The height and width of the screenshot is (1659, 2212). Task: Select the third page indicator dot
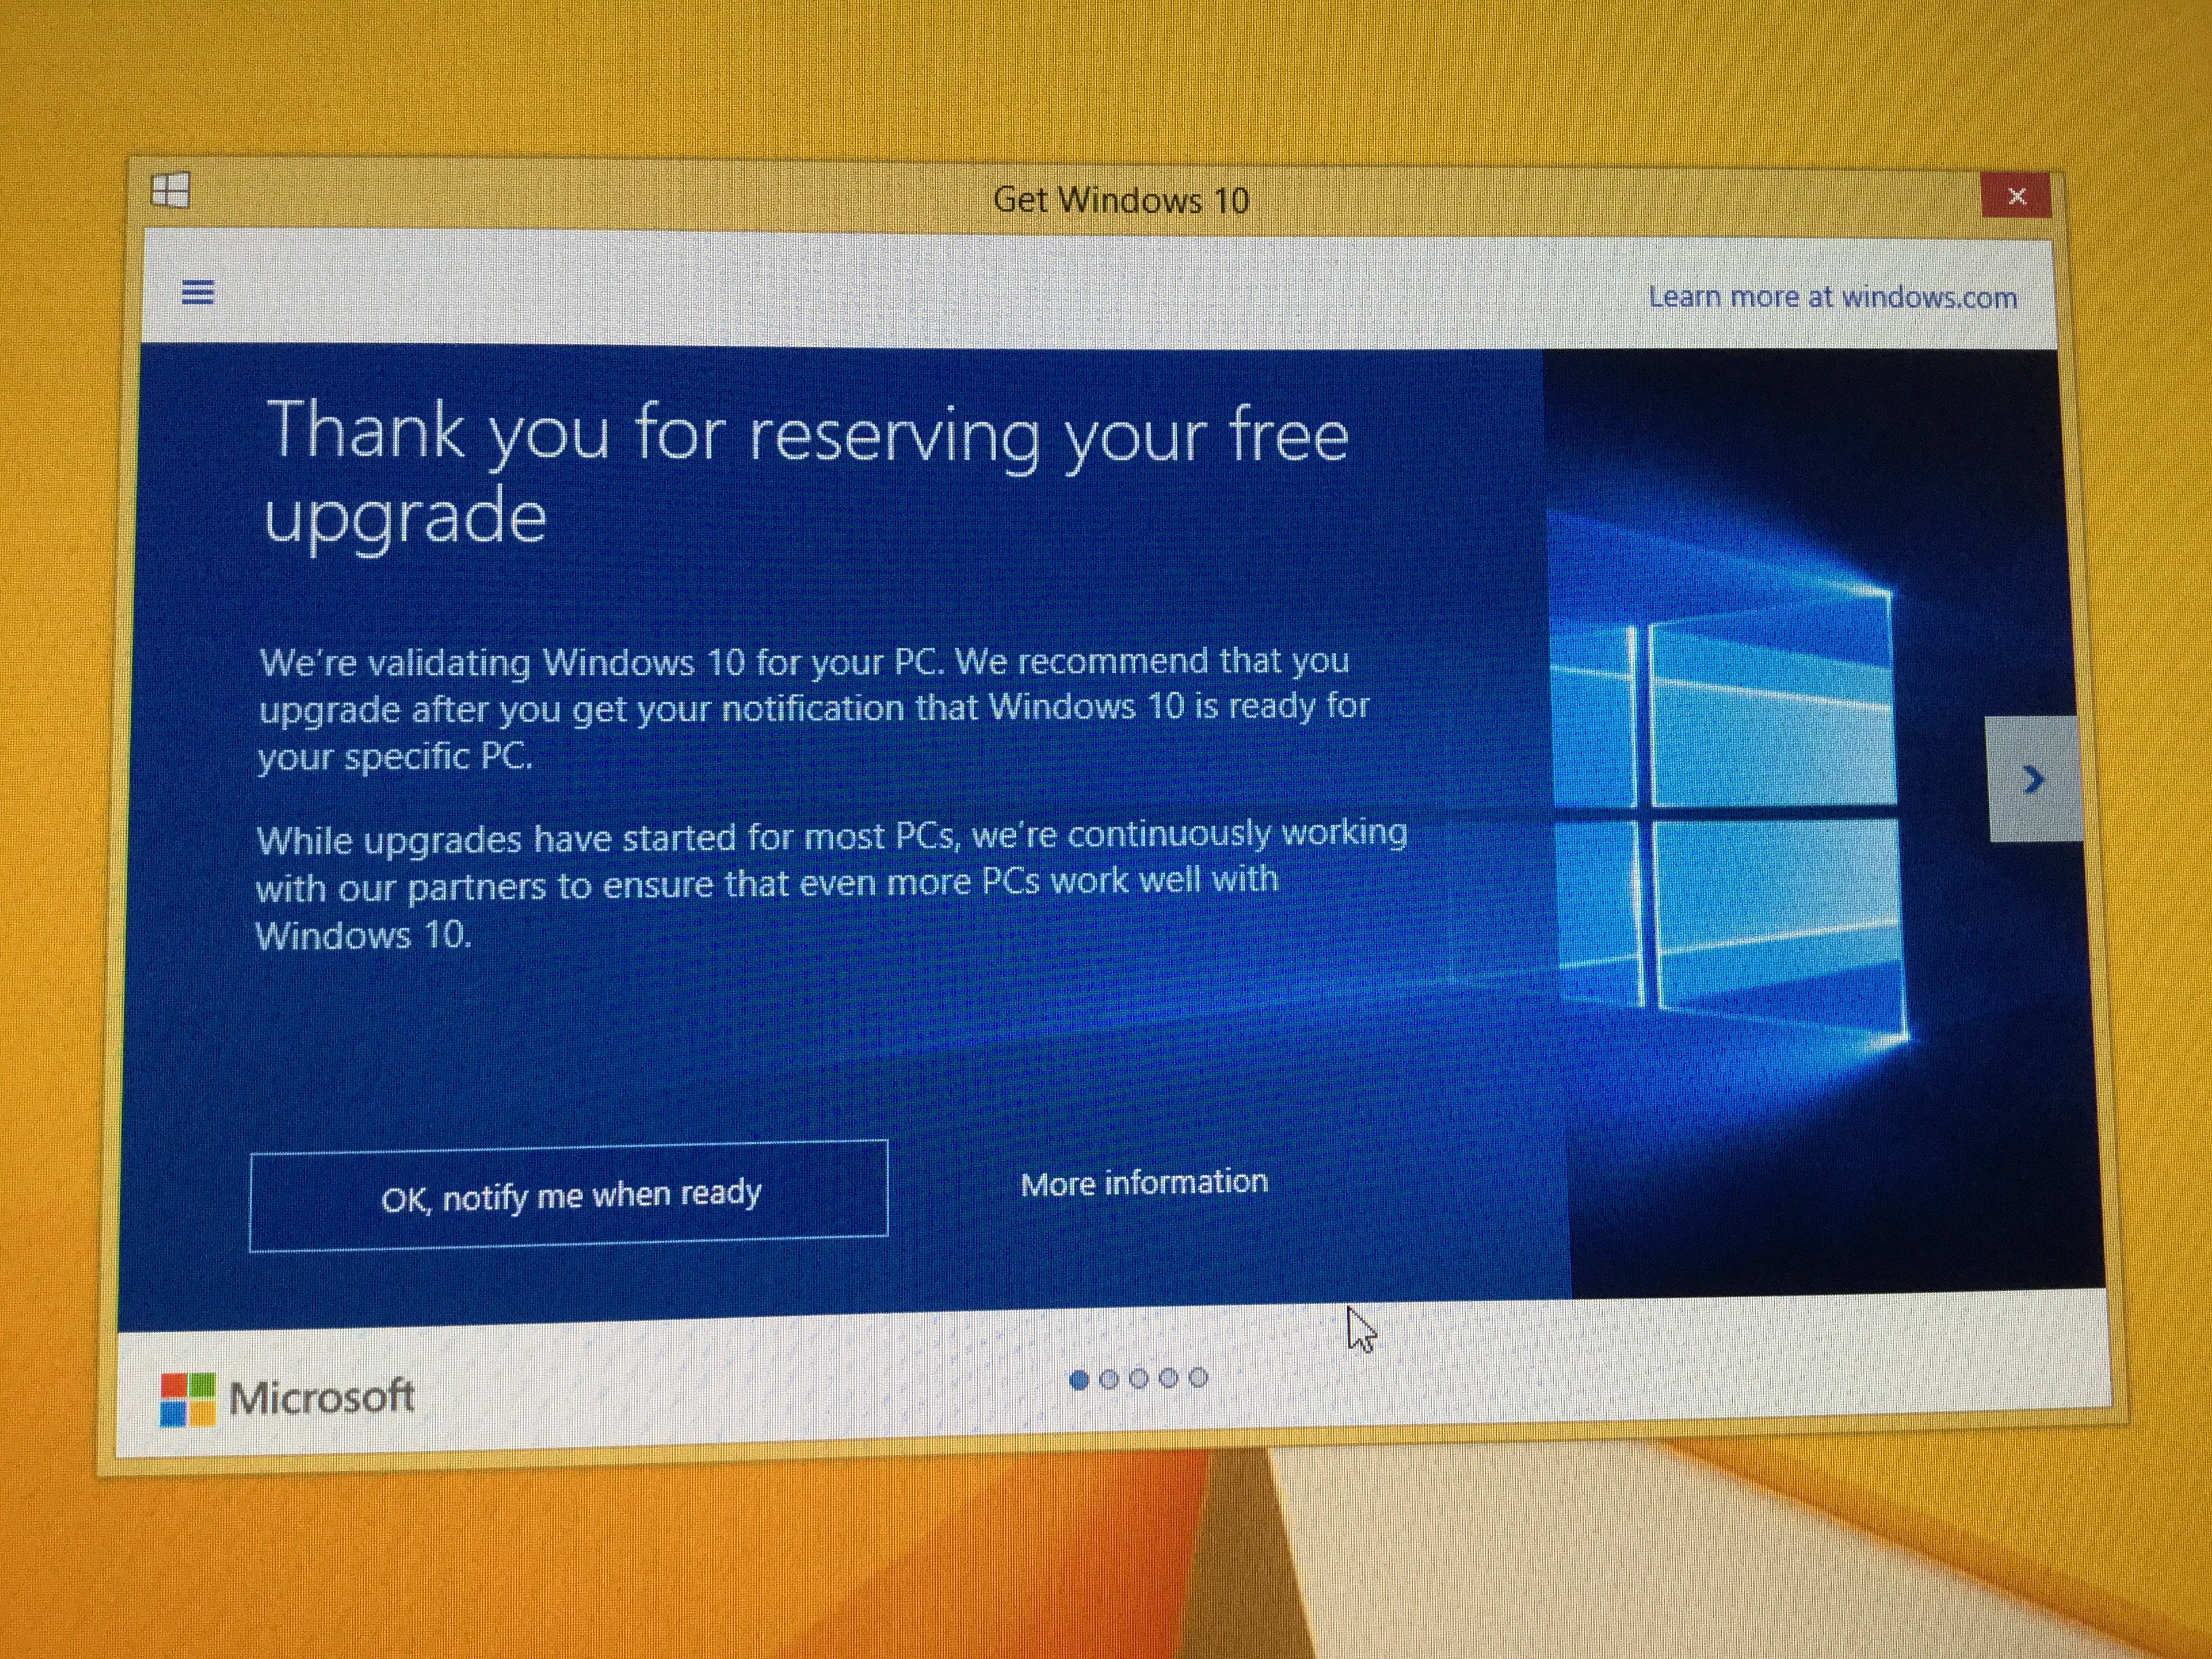click(1139, 1379)
